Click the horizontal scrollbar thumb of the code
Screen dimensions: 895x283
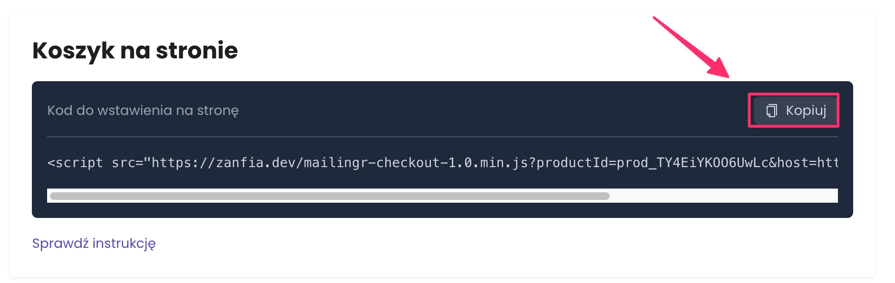(330, 196)
